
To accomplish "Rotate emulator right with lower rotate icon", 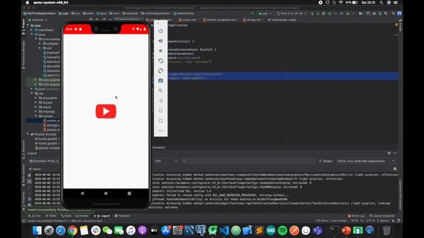I will click(x=160, y=71).
